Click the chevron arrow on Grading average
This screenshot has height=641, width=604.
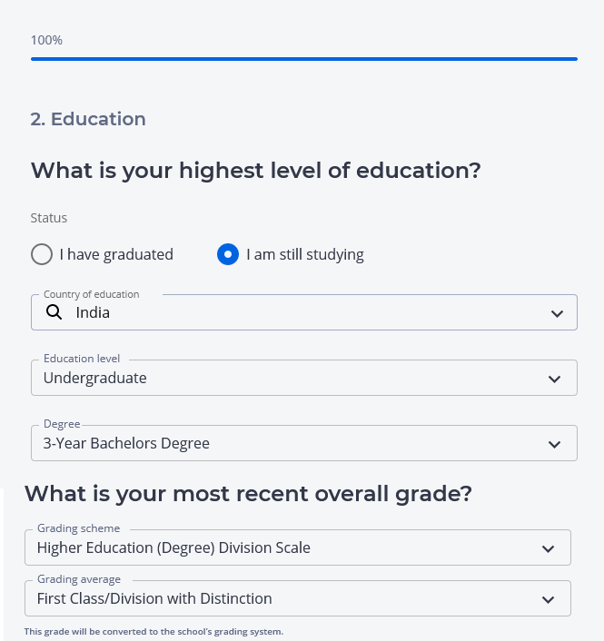[548, 599]
